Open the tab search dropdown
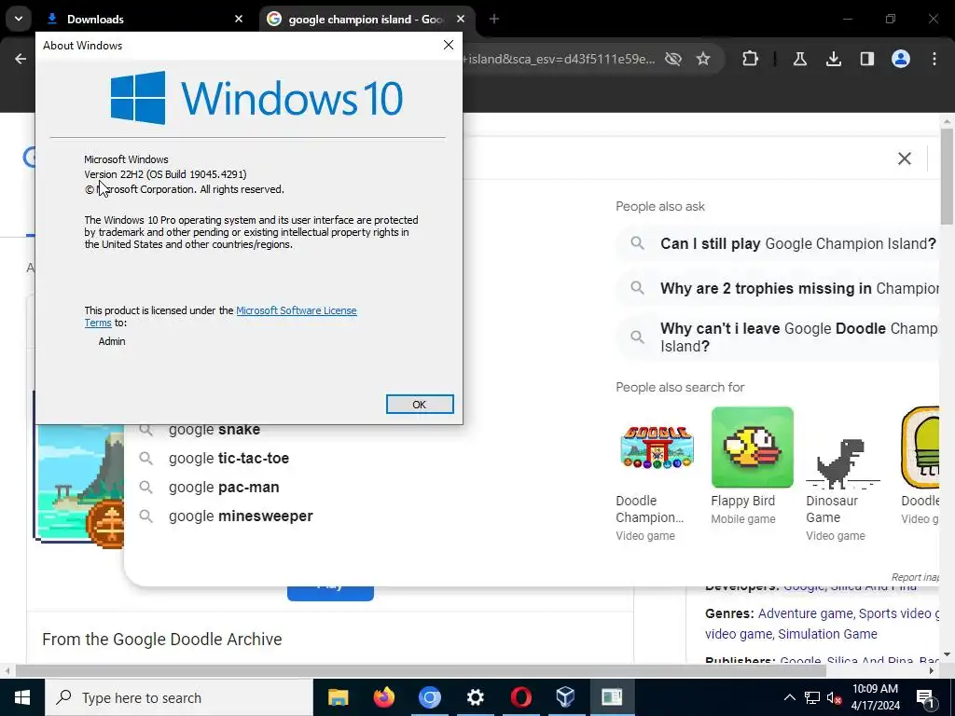This screenshot has width=955, height=716. click(x=19, y=19)
